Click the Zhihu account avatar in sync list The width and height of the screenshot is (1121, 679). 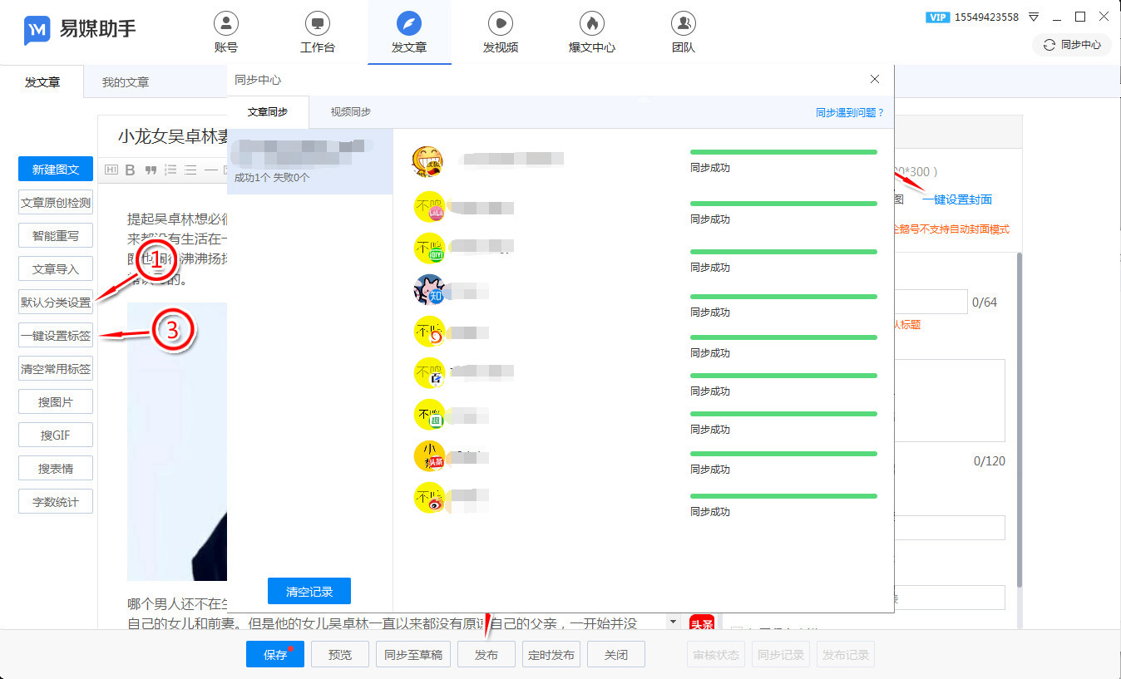coord(429,289)
